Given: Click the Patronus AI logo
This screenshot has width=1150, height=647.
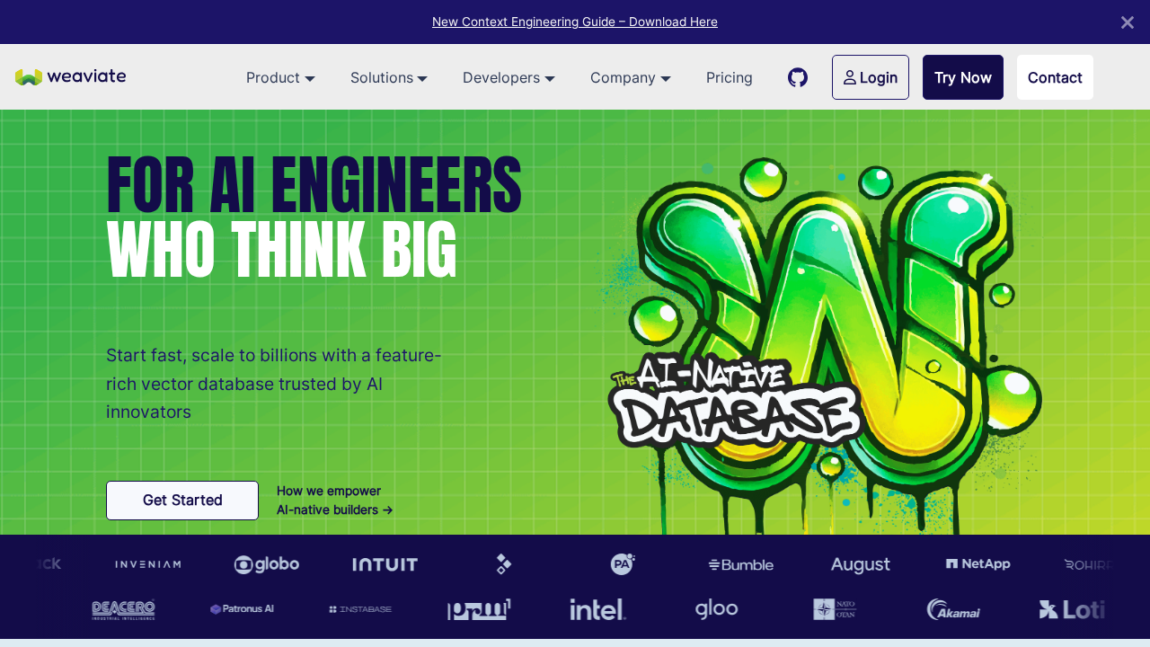Looking at the screenshot, I should click(242, 609).
